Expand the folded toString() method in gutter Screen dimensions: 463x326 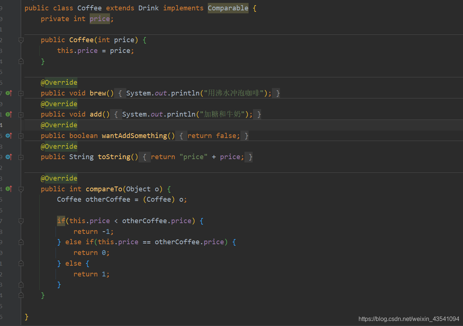pos(21,157)
